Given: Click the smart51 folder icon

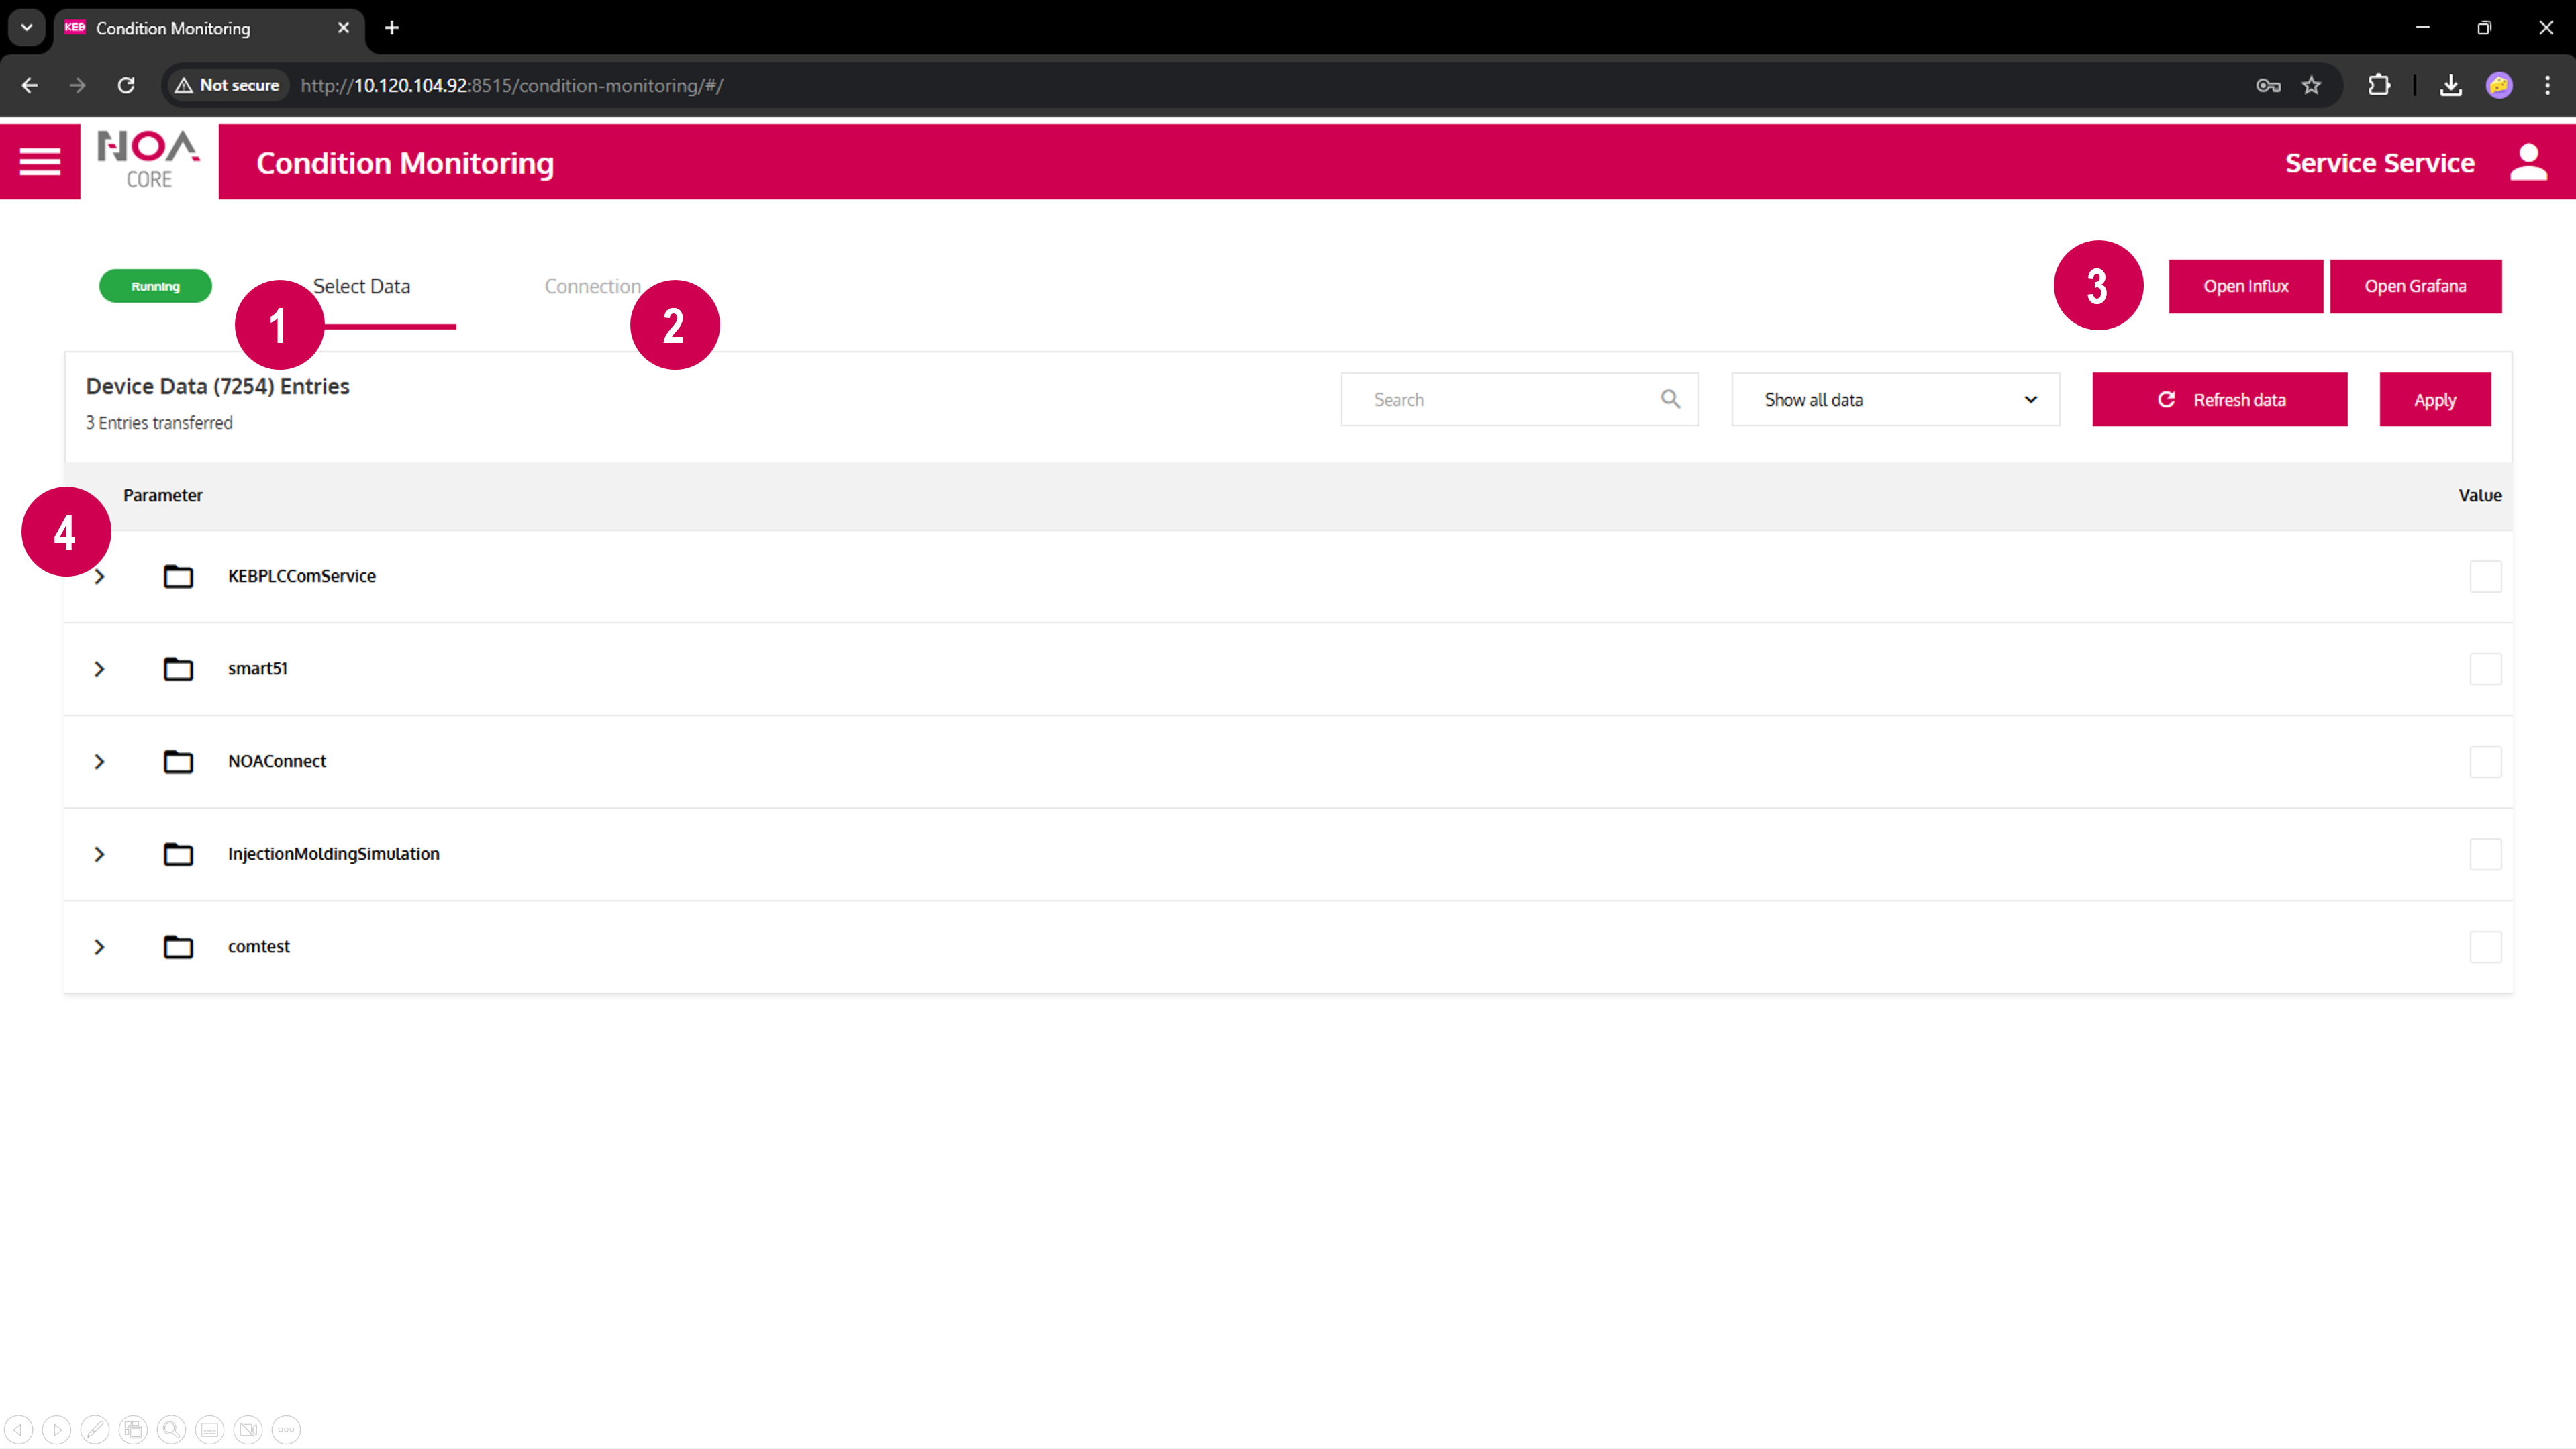Looking at the screenshot, I should click(178, 668).
